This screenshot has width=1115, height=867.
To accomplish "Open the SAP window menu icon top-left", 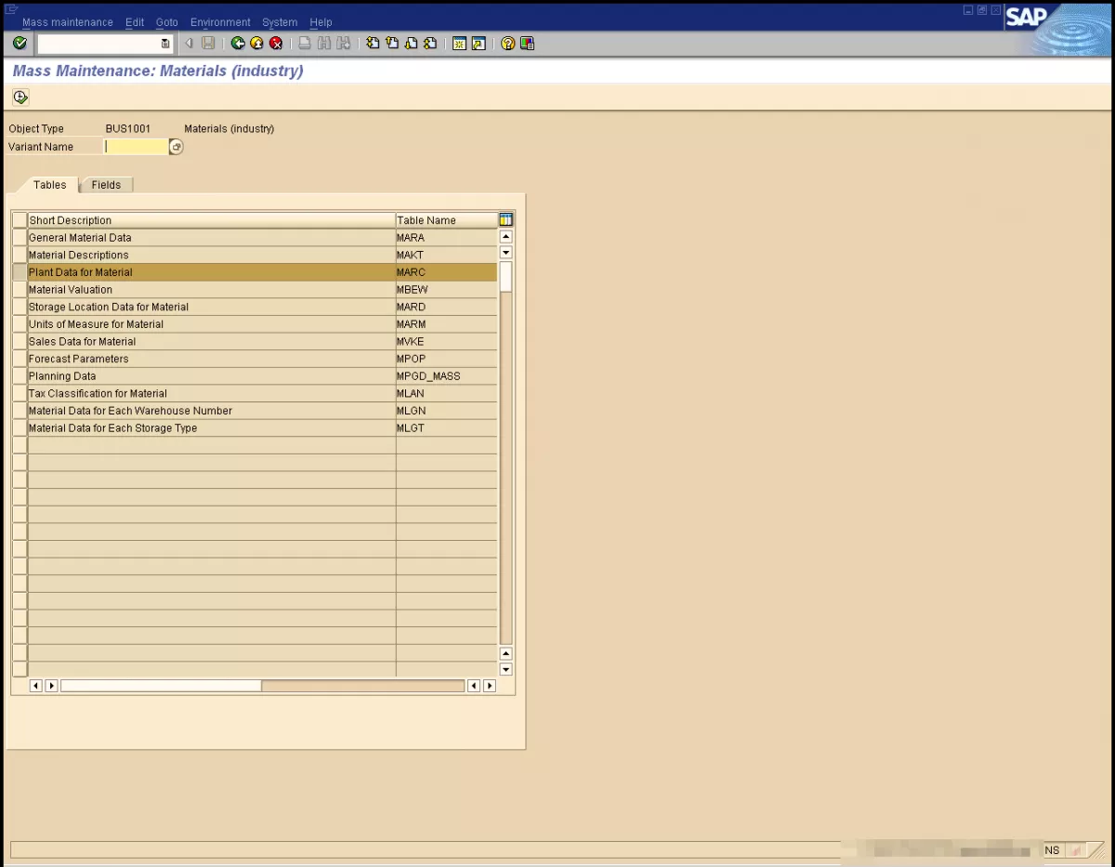I will coord(11,8).
